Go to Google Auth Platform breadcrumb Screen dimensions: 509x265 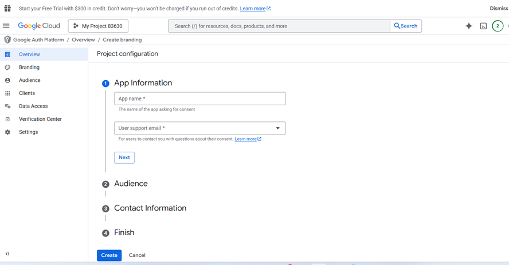[38, 40]
